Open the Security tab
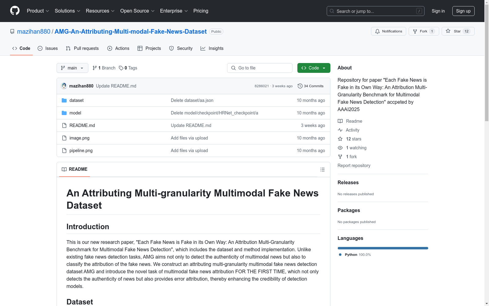This screenshot has height=306, width=489. pyautogui.click(x=181, y=48)
